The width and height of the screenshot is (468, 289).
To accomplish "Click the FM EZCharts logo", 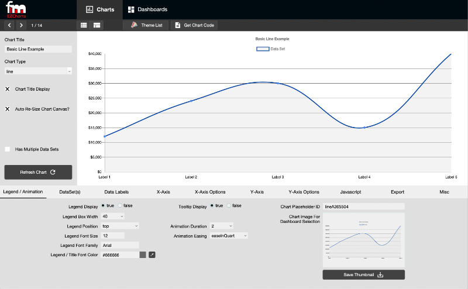I will 16,10.
